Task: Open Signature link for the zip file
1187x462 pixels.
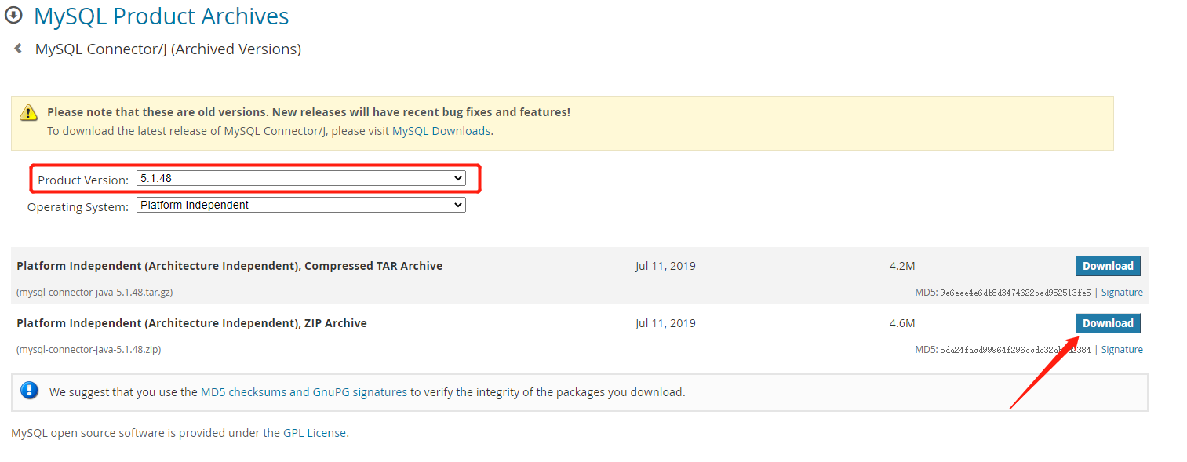Action: point(1121,350)
